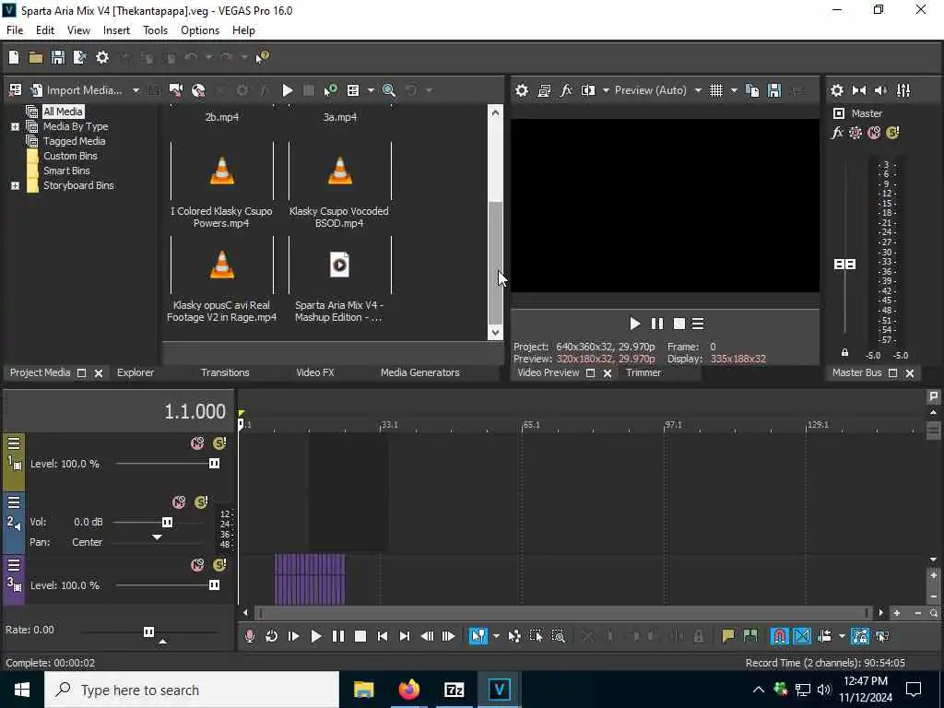Switch to the Explorer tab
The height and width of the screenshot is (708, 944).
(136, 372)
